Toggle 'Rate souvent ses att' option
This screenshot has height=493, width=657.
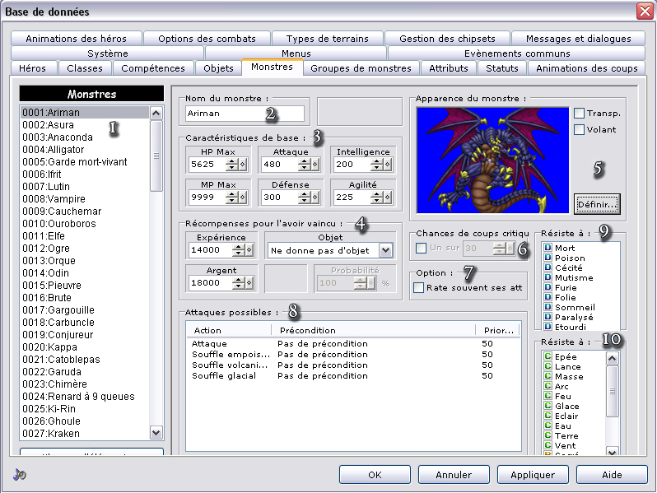tap(419, 288)
